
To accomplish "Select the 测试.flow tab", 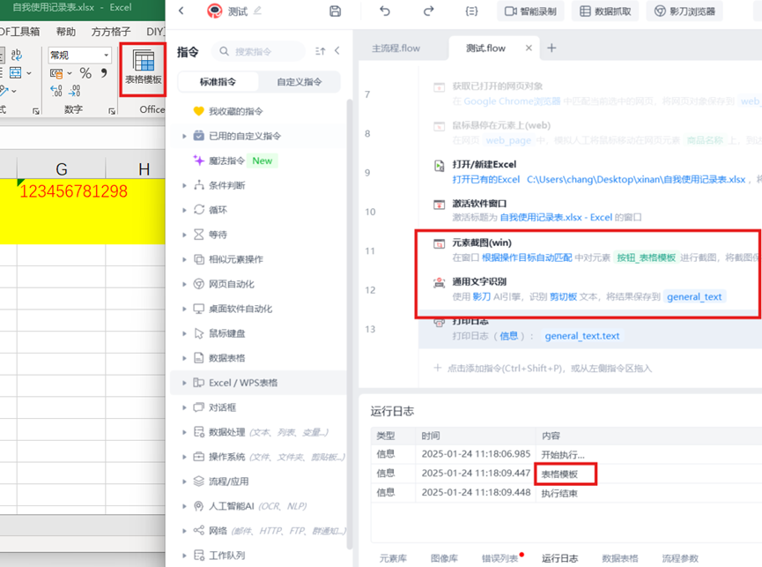I will (x=485, y=48).
